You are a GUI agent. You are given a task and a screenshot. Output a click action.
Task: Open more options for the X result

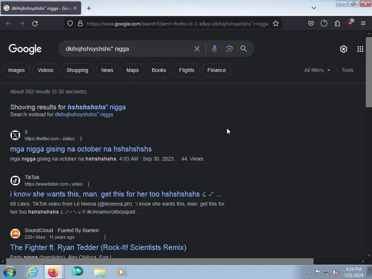[x=81, y=138]
